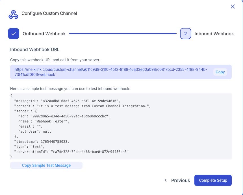
Task: Click the completed step checkmark icon
Action: (x=14, y=34)
